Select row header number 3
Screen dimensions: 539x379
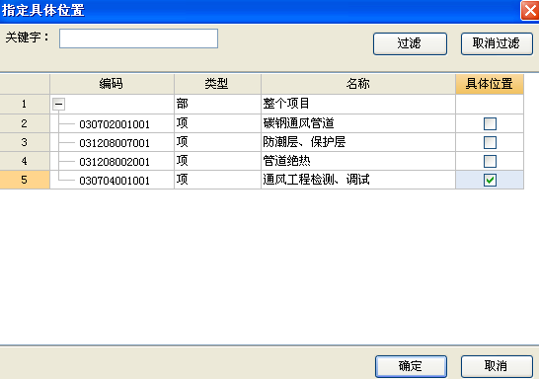coord(25,142)
